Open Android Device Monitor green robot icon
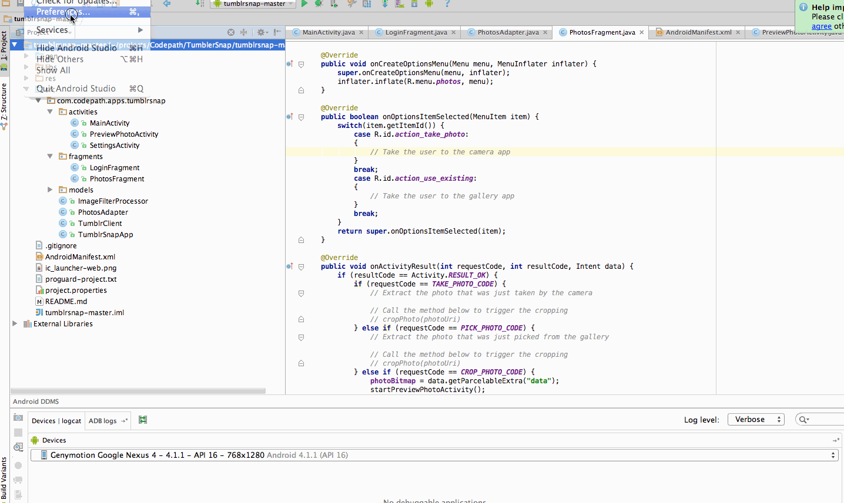844x503 pixels. [x=429, y=4]
